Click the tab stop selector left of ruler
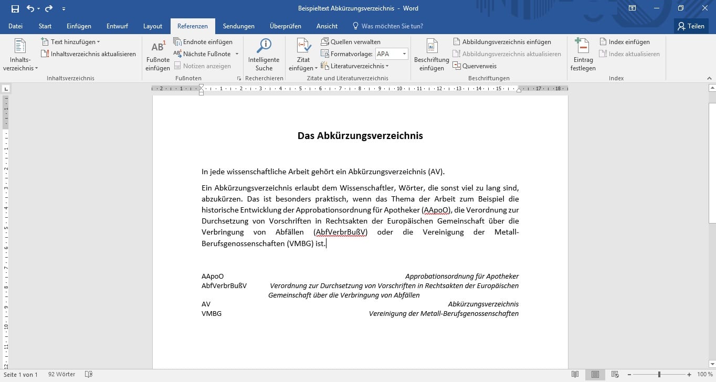The height and width of the screenshot is (382, 716). click(x=6, y=89)
